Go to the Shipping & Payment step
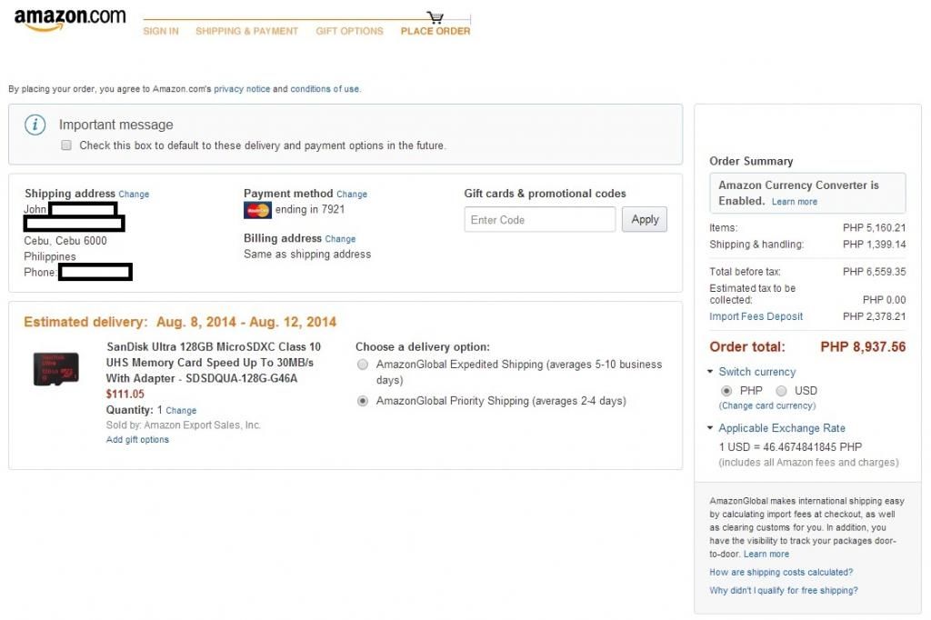 click(x=247, y=31)
